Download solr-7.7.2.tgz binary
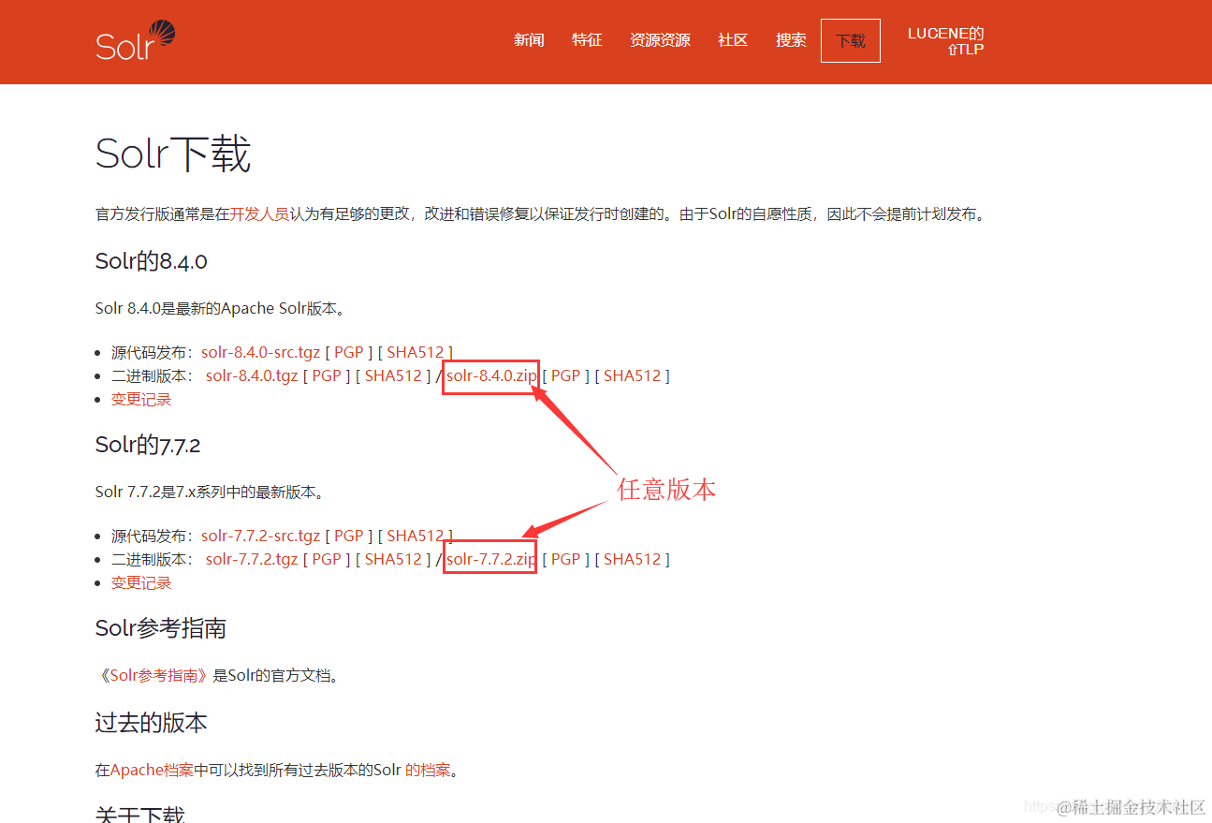This screenshot has width=1212, height=823. [x=252, y=559]
